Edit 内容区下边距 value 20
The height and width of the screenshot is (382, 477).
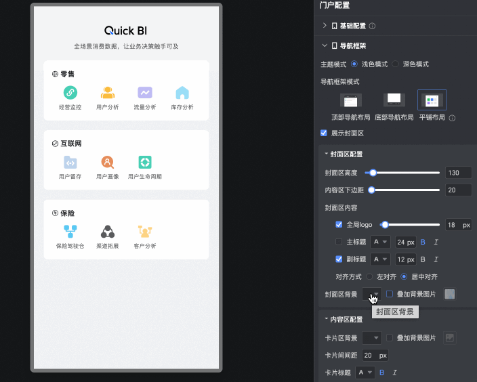459,190
